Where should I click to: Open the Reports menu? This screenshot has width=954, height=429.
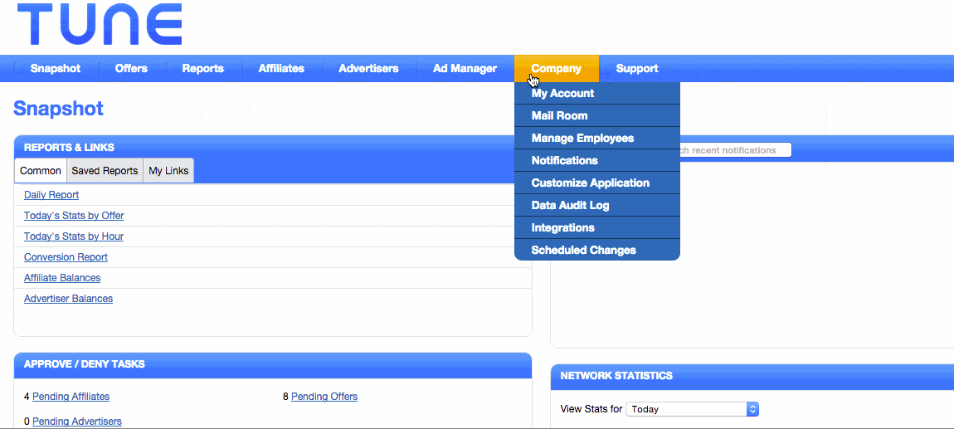pos(202,69)
